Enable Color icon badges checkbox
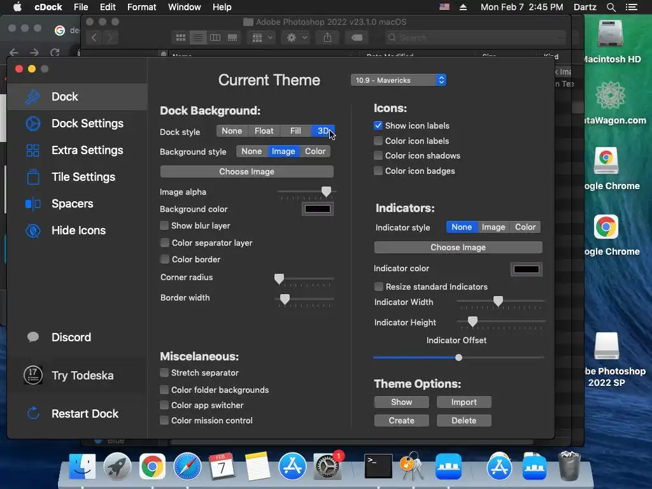 coord(378,171)
